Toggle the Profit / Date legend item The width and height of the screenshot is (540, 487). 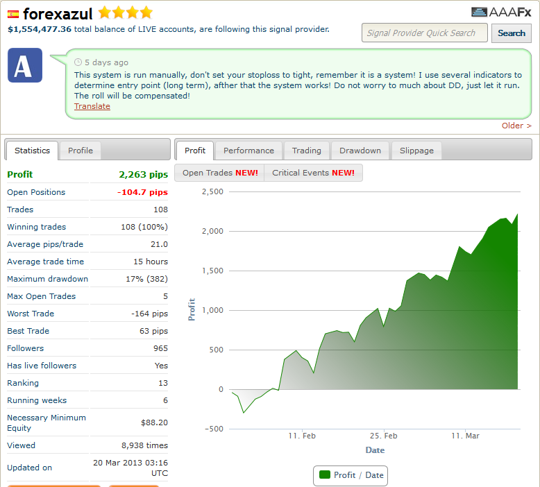pos(351,475)
